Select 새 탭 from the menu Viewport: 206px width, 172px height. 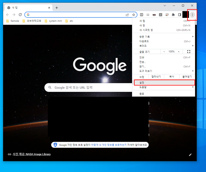[164, 21]
